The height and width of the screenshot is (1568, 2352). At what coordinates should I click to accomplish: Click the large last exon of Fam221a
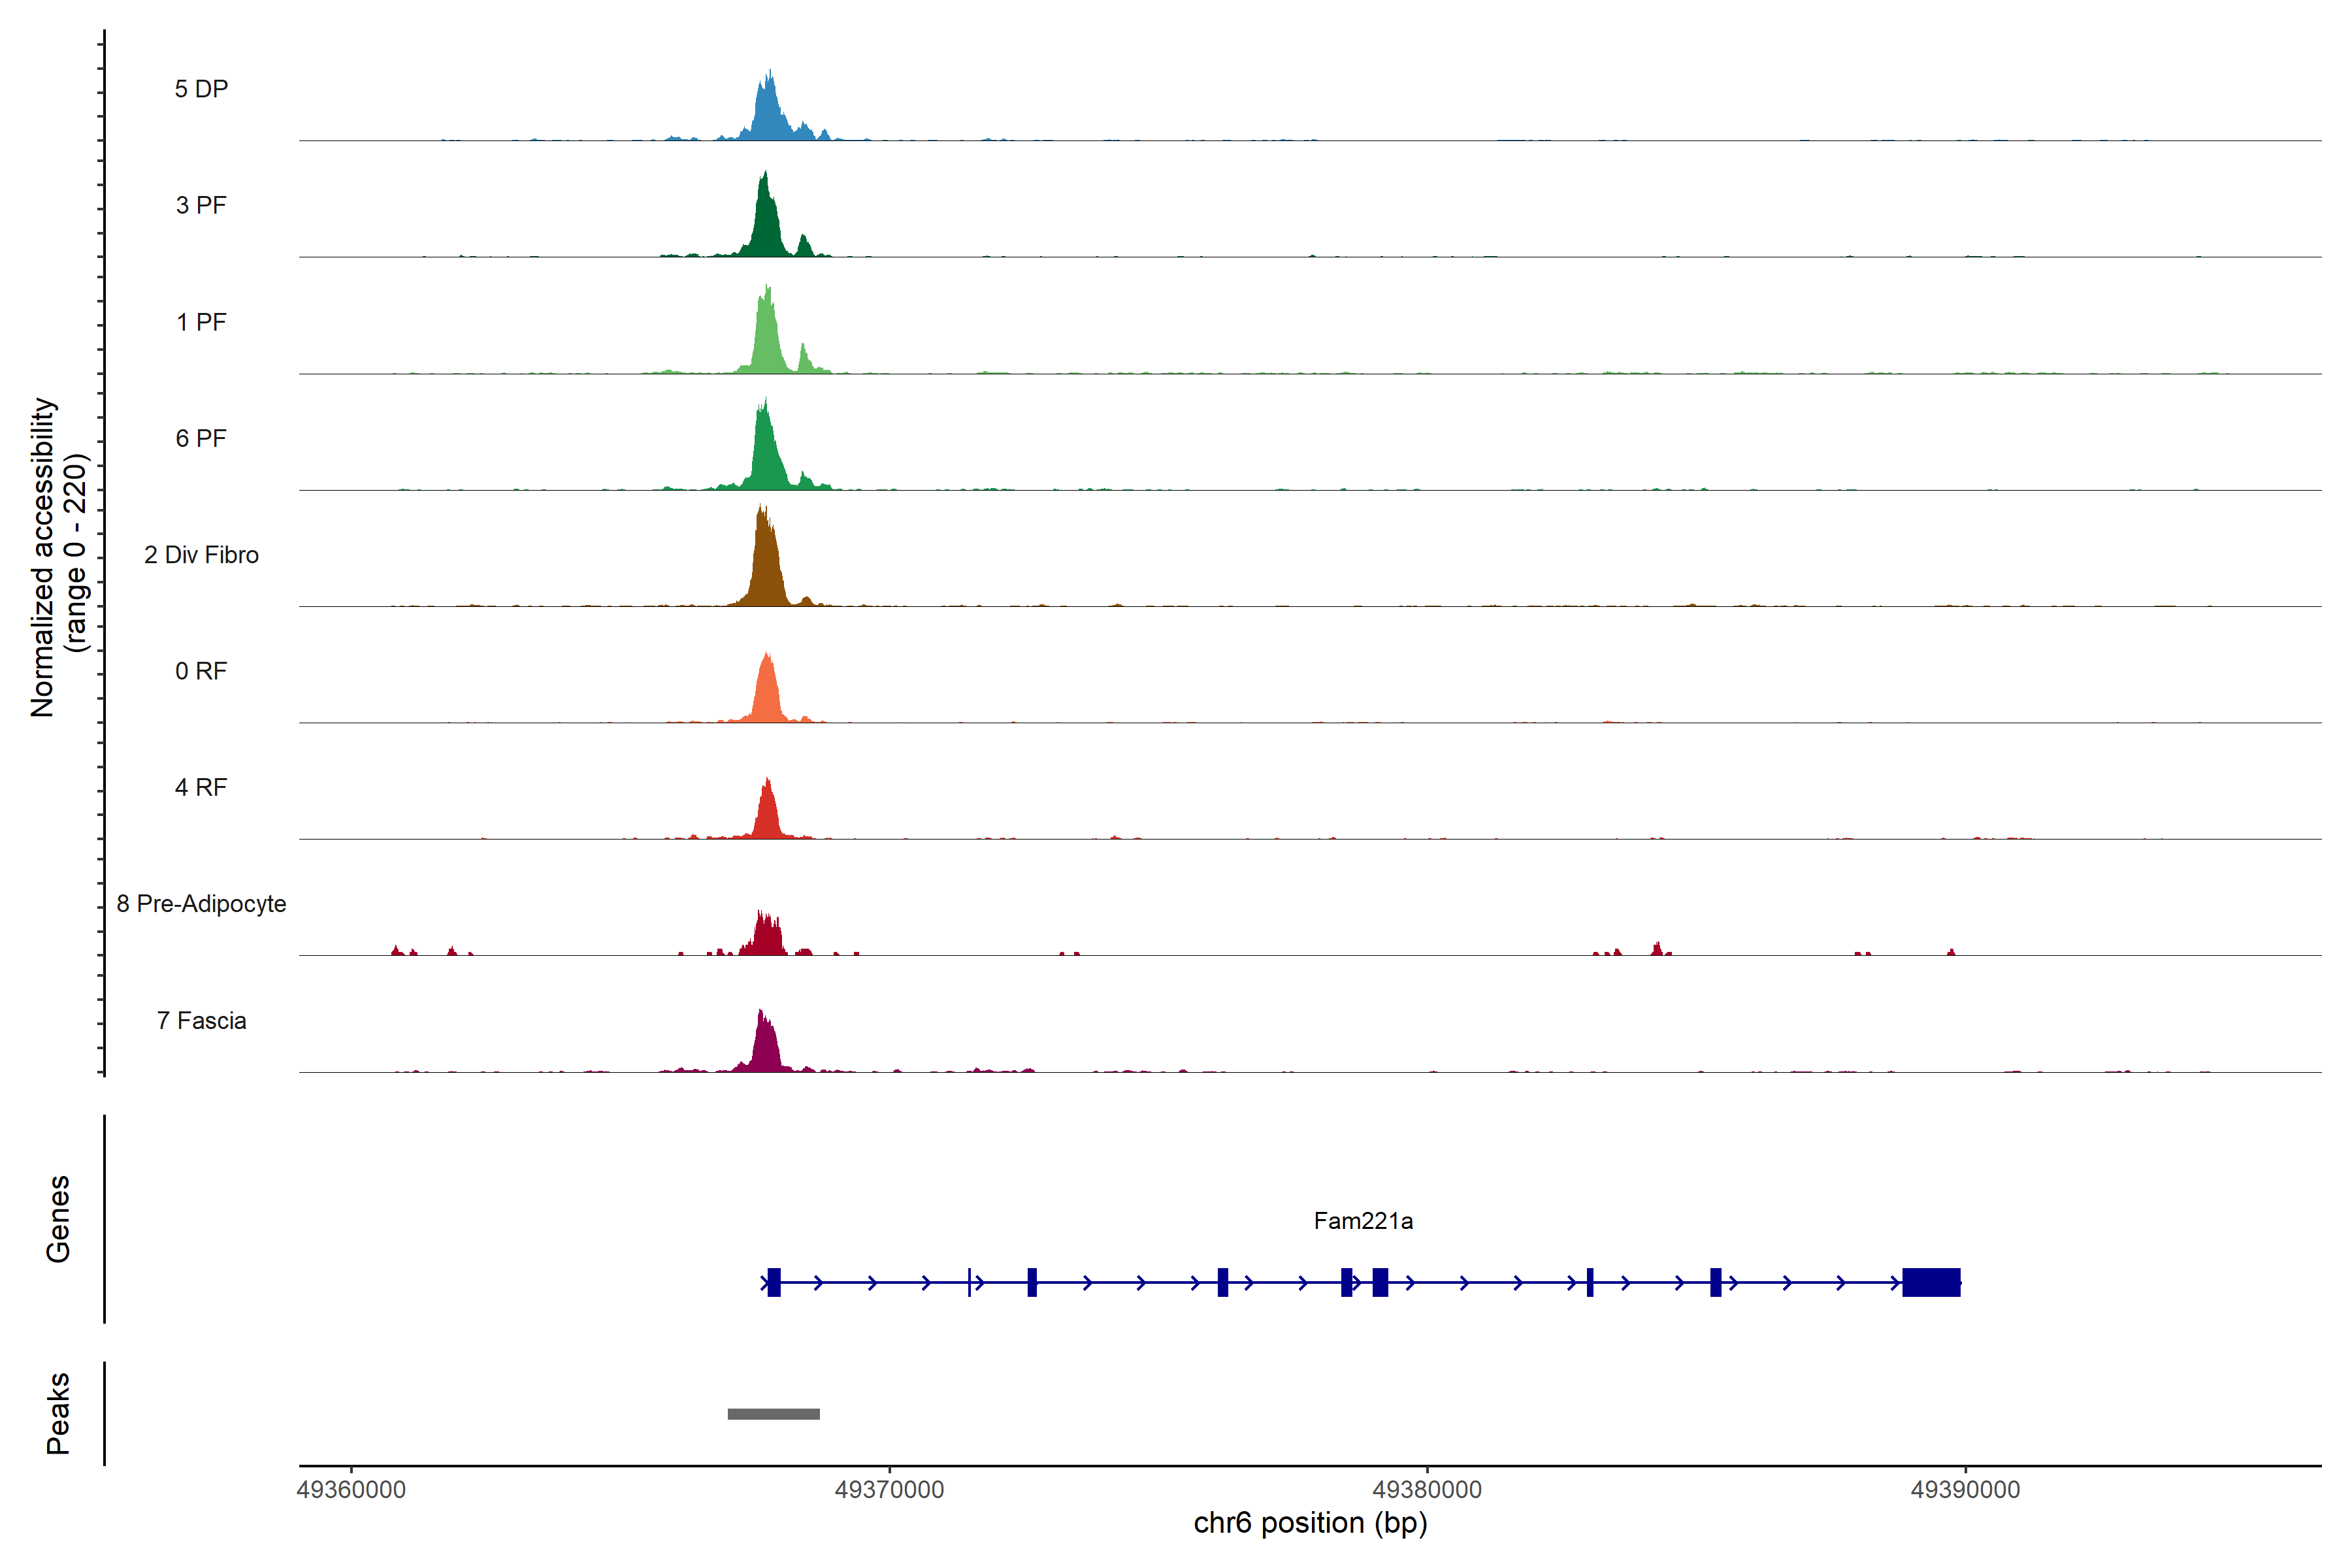click(x=1931, y=1282)
